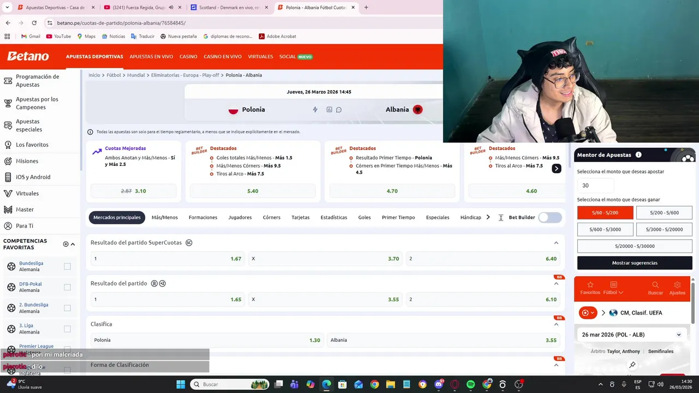
Task: Open the Apuestas en Vivo menu
Action: (151, 57)
